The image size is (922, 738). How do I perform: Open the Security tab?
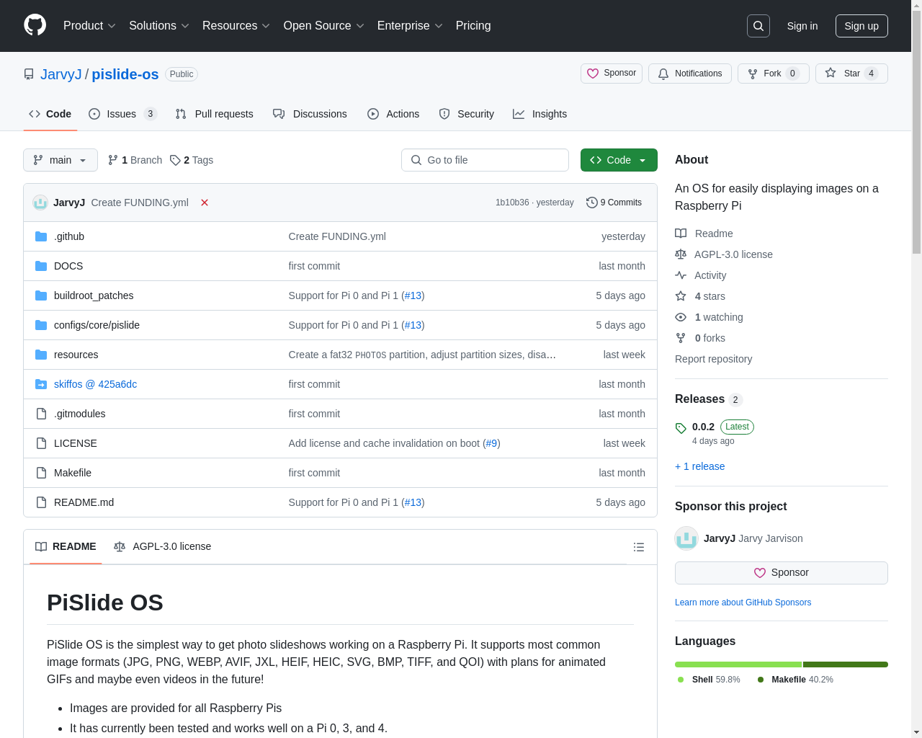tap(467, 114)
